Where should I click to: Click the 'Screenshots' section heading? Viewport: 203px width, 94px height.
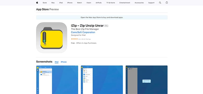44,61
